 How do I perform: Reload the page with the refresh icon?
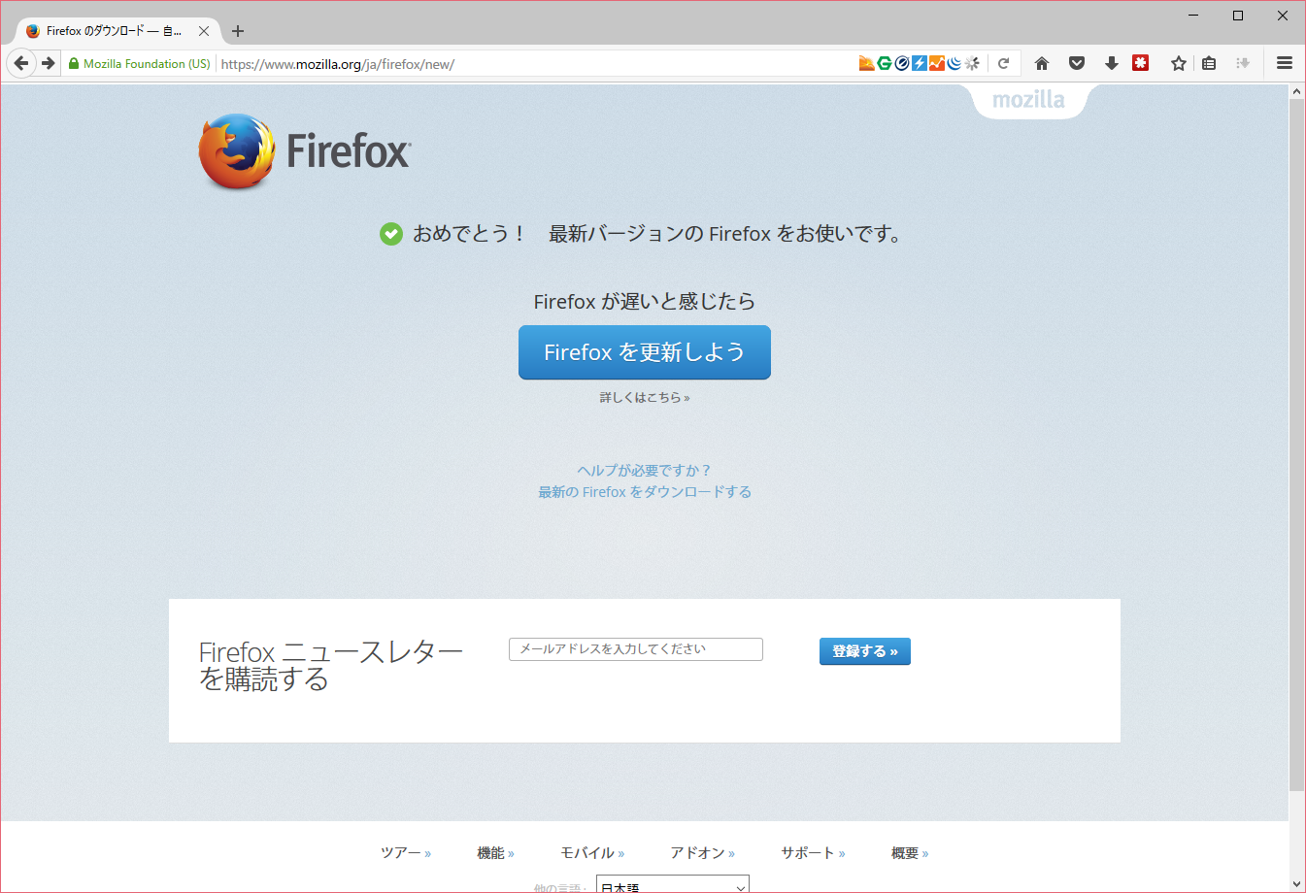[x=1004, y=64]
